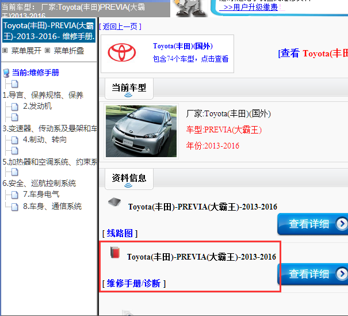Click the 菜单折叠 collapse icon
This screenshot has height=316, width=348.
[x=47, y=51]
